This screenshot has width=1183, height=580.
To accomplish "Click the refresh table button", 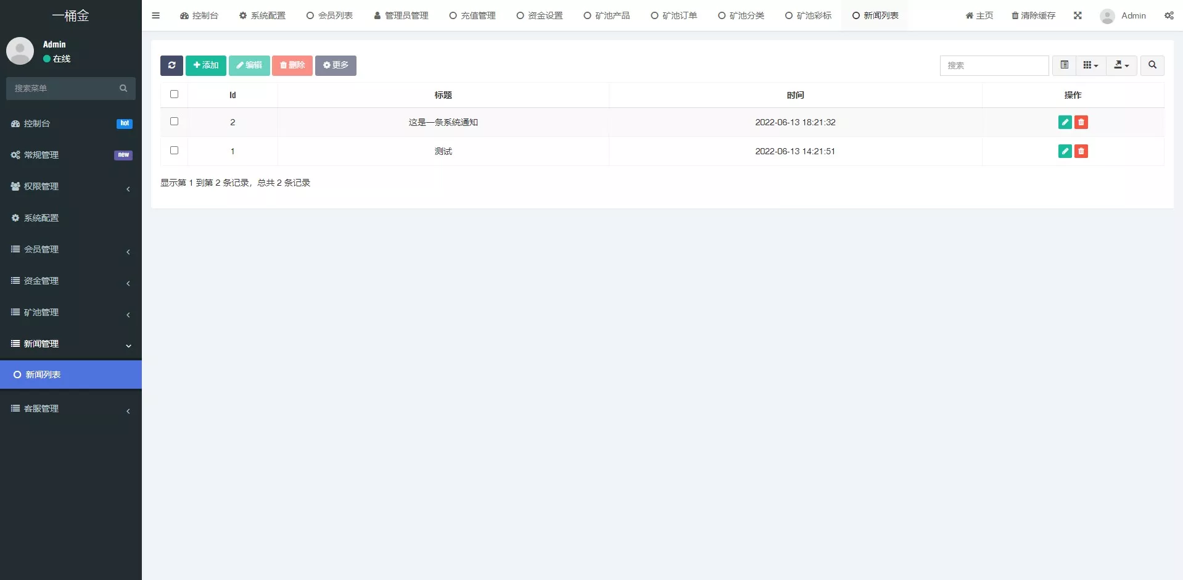I will click(x=171, y=65).
